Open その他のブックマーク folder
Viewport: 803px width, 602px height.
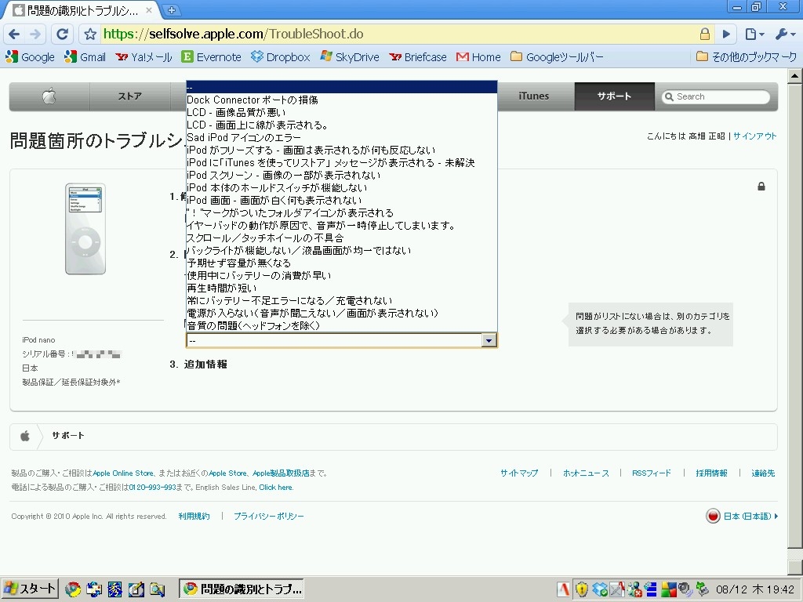pyautogui.click(x=745, y=57)
